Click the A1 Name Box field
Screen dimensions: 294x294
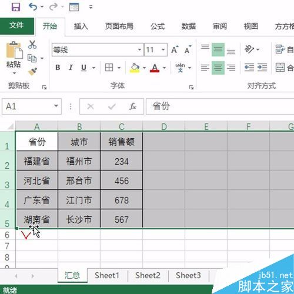tap(32, 106)
